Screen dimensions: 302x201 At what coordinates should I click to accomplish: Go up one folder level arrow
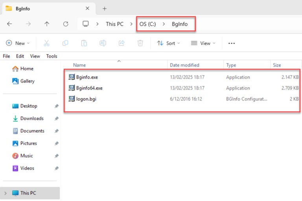click(x=47, y=24)
